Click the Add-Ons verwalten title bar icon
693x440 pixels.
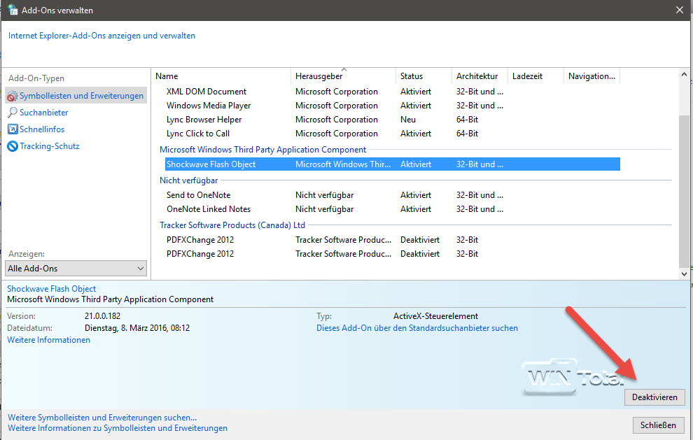(x=12, y=10)
